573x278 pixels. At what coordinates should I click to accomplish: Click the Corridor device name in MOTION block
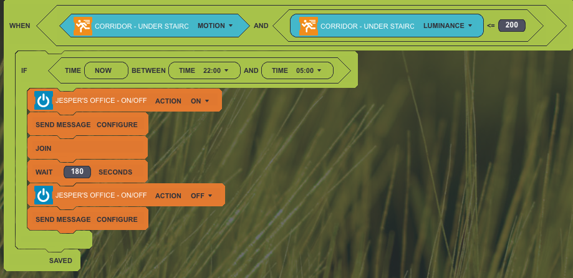141,26
